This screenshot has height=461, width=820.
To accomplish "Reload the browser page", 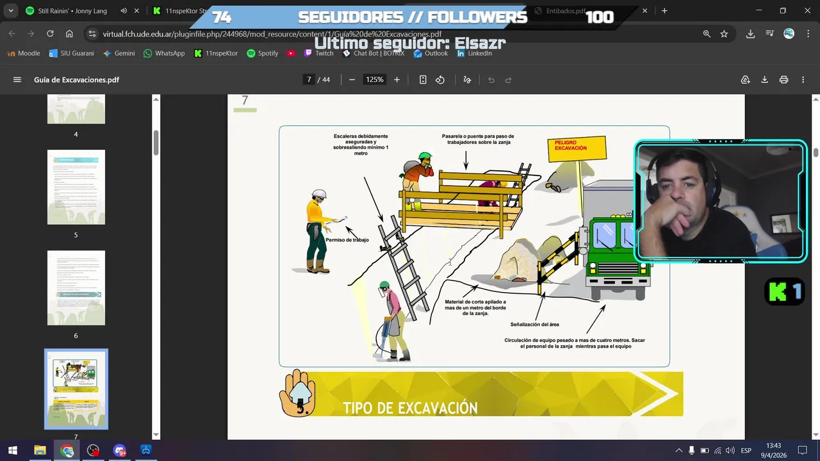I will click(x=49, y=34).
